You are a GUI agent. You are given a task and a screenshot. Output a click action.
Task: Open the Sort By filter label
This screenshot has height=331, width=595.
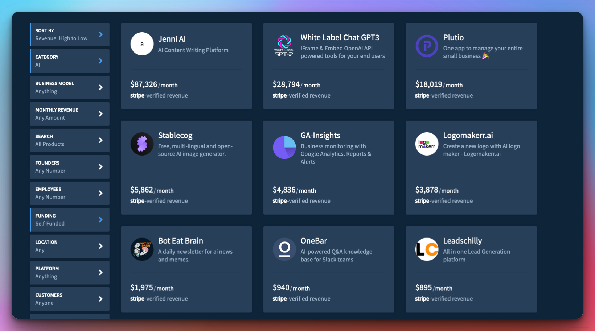coord(45,30)
